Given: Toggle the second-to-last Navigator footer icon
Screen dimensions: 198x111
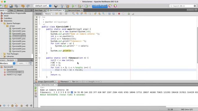Looking at the screenshot, I should 27,105.
